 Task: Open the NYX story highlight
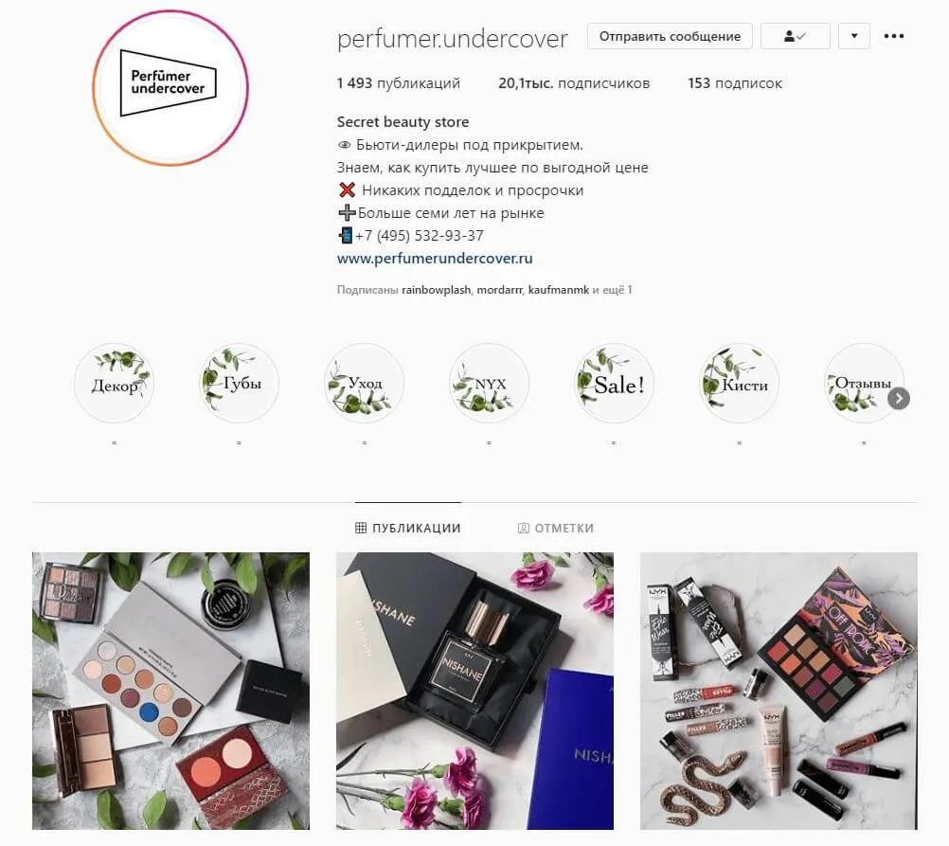point(489,383)
